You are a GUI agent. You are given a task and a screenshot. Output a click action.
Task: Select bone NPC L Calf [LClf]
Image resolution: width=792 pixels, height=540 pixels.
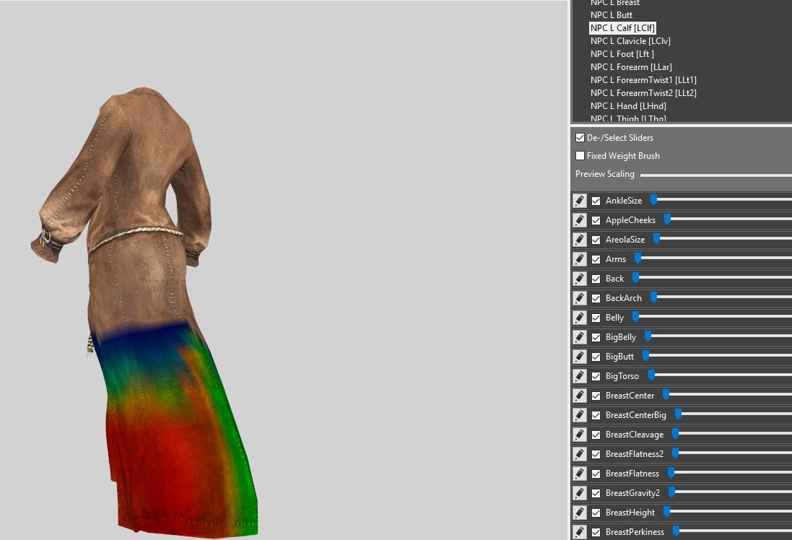[x=623, y=28]
